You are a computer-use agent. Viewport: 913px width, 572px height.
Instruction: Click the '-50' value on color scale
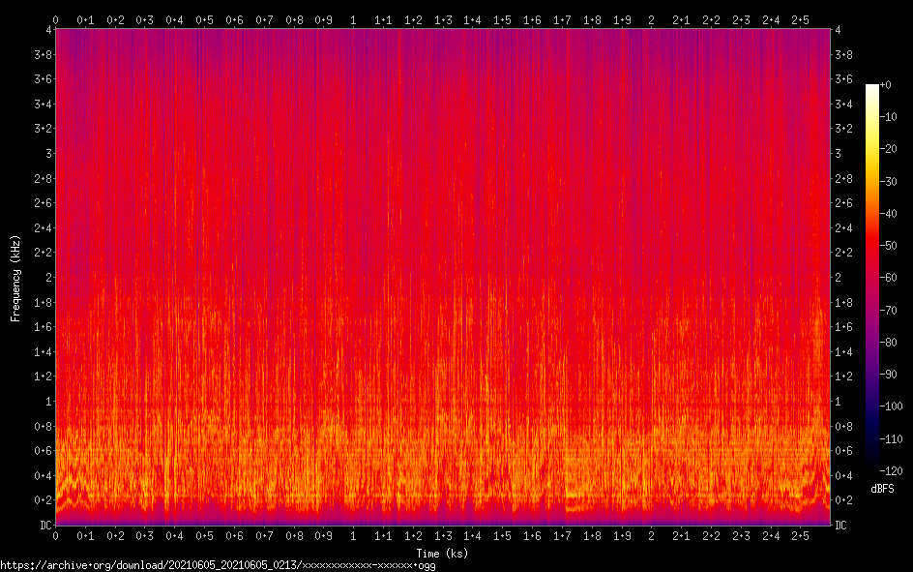(x=888, y=246)
